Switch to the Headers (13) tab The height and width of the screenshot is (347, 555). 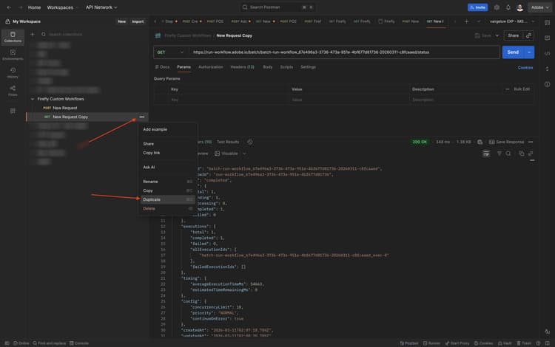click(x=242, y=67)
